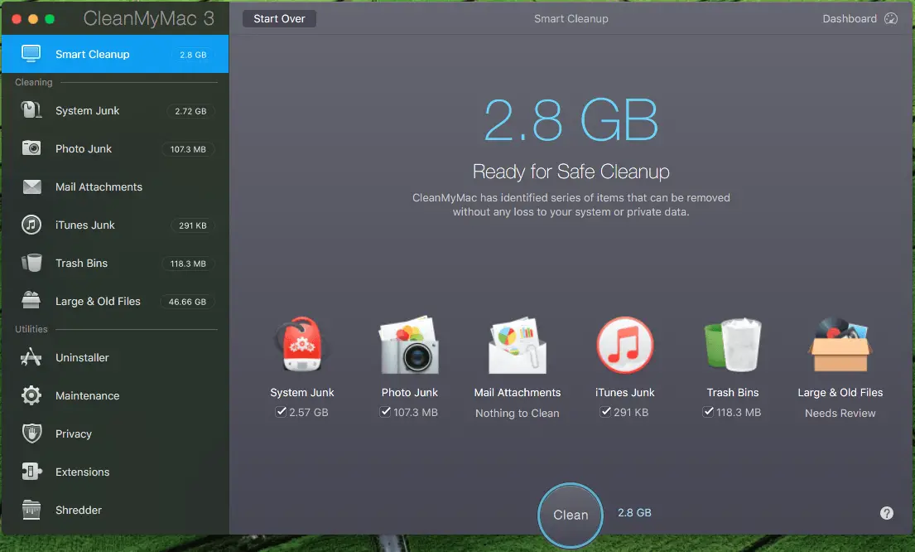Viewport: 915px width, 552px height.
Task: Click the Mail Attachments label under envelope
Action: 517,393
